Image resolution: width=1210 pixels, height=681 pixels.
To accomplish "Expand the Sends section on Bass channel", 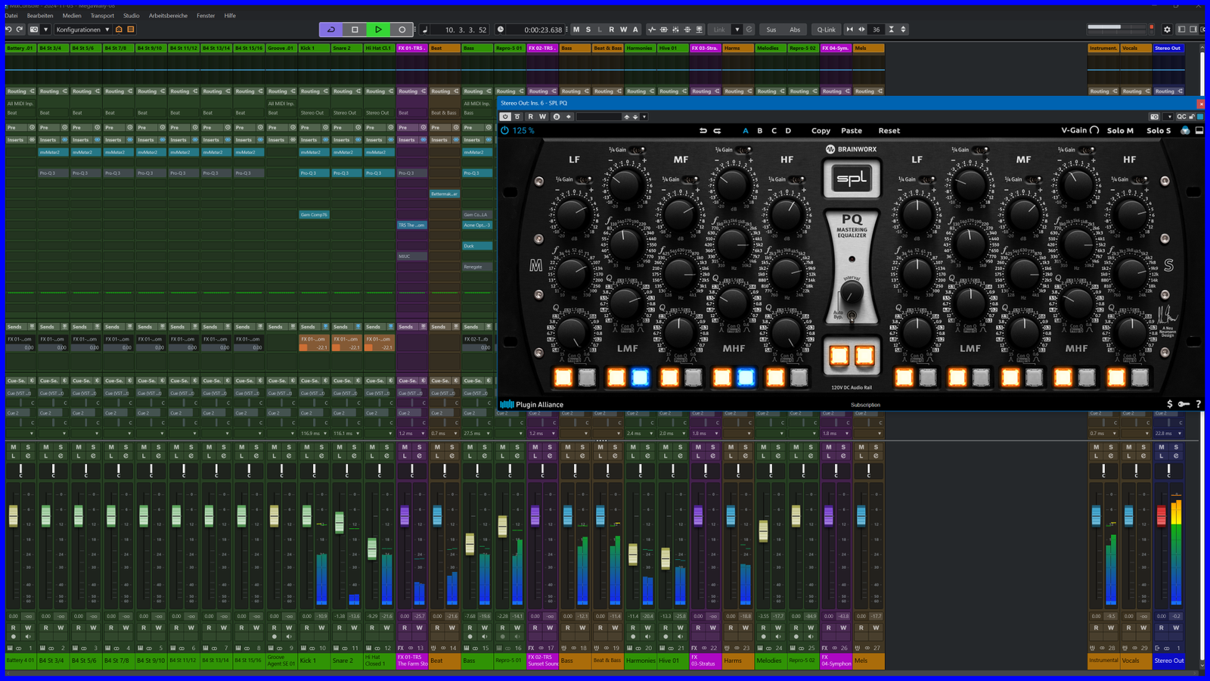I will [x=476, y=327].
